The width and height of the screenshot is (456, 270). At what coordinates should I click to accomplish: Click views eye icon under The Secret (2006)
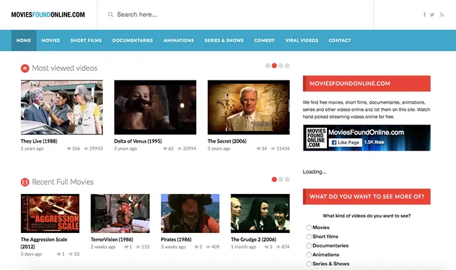pos(273,149)
